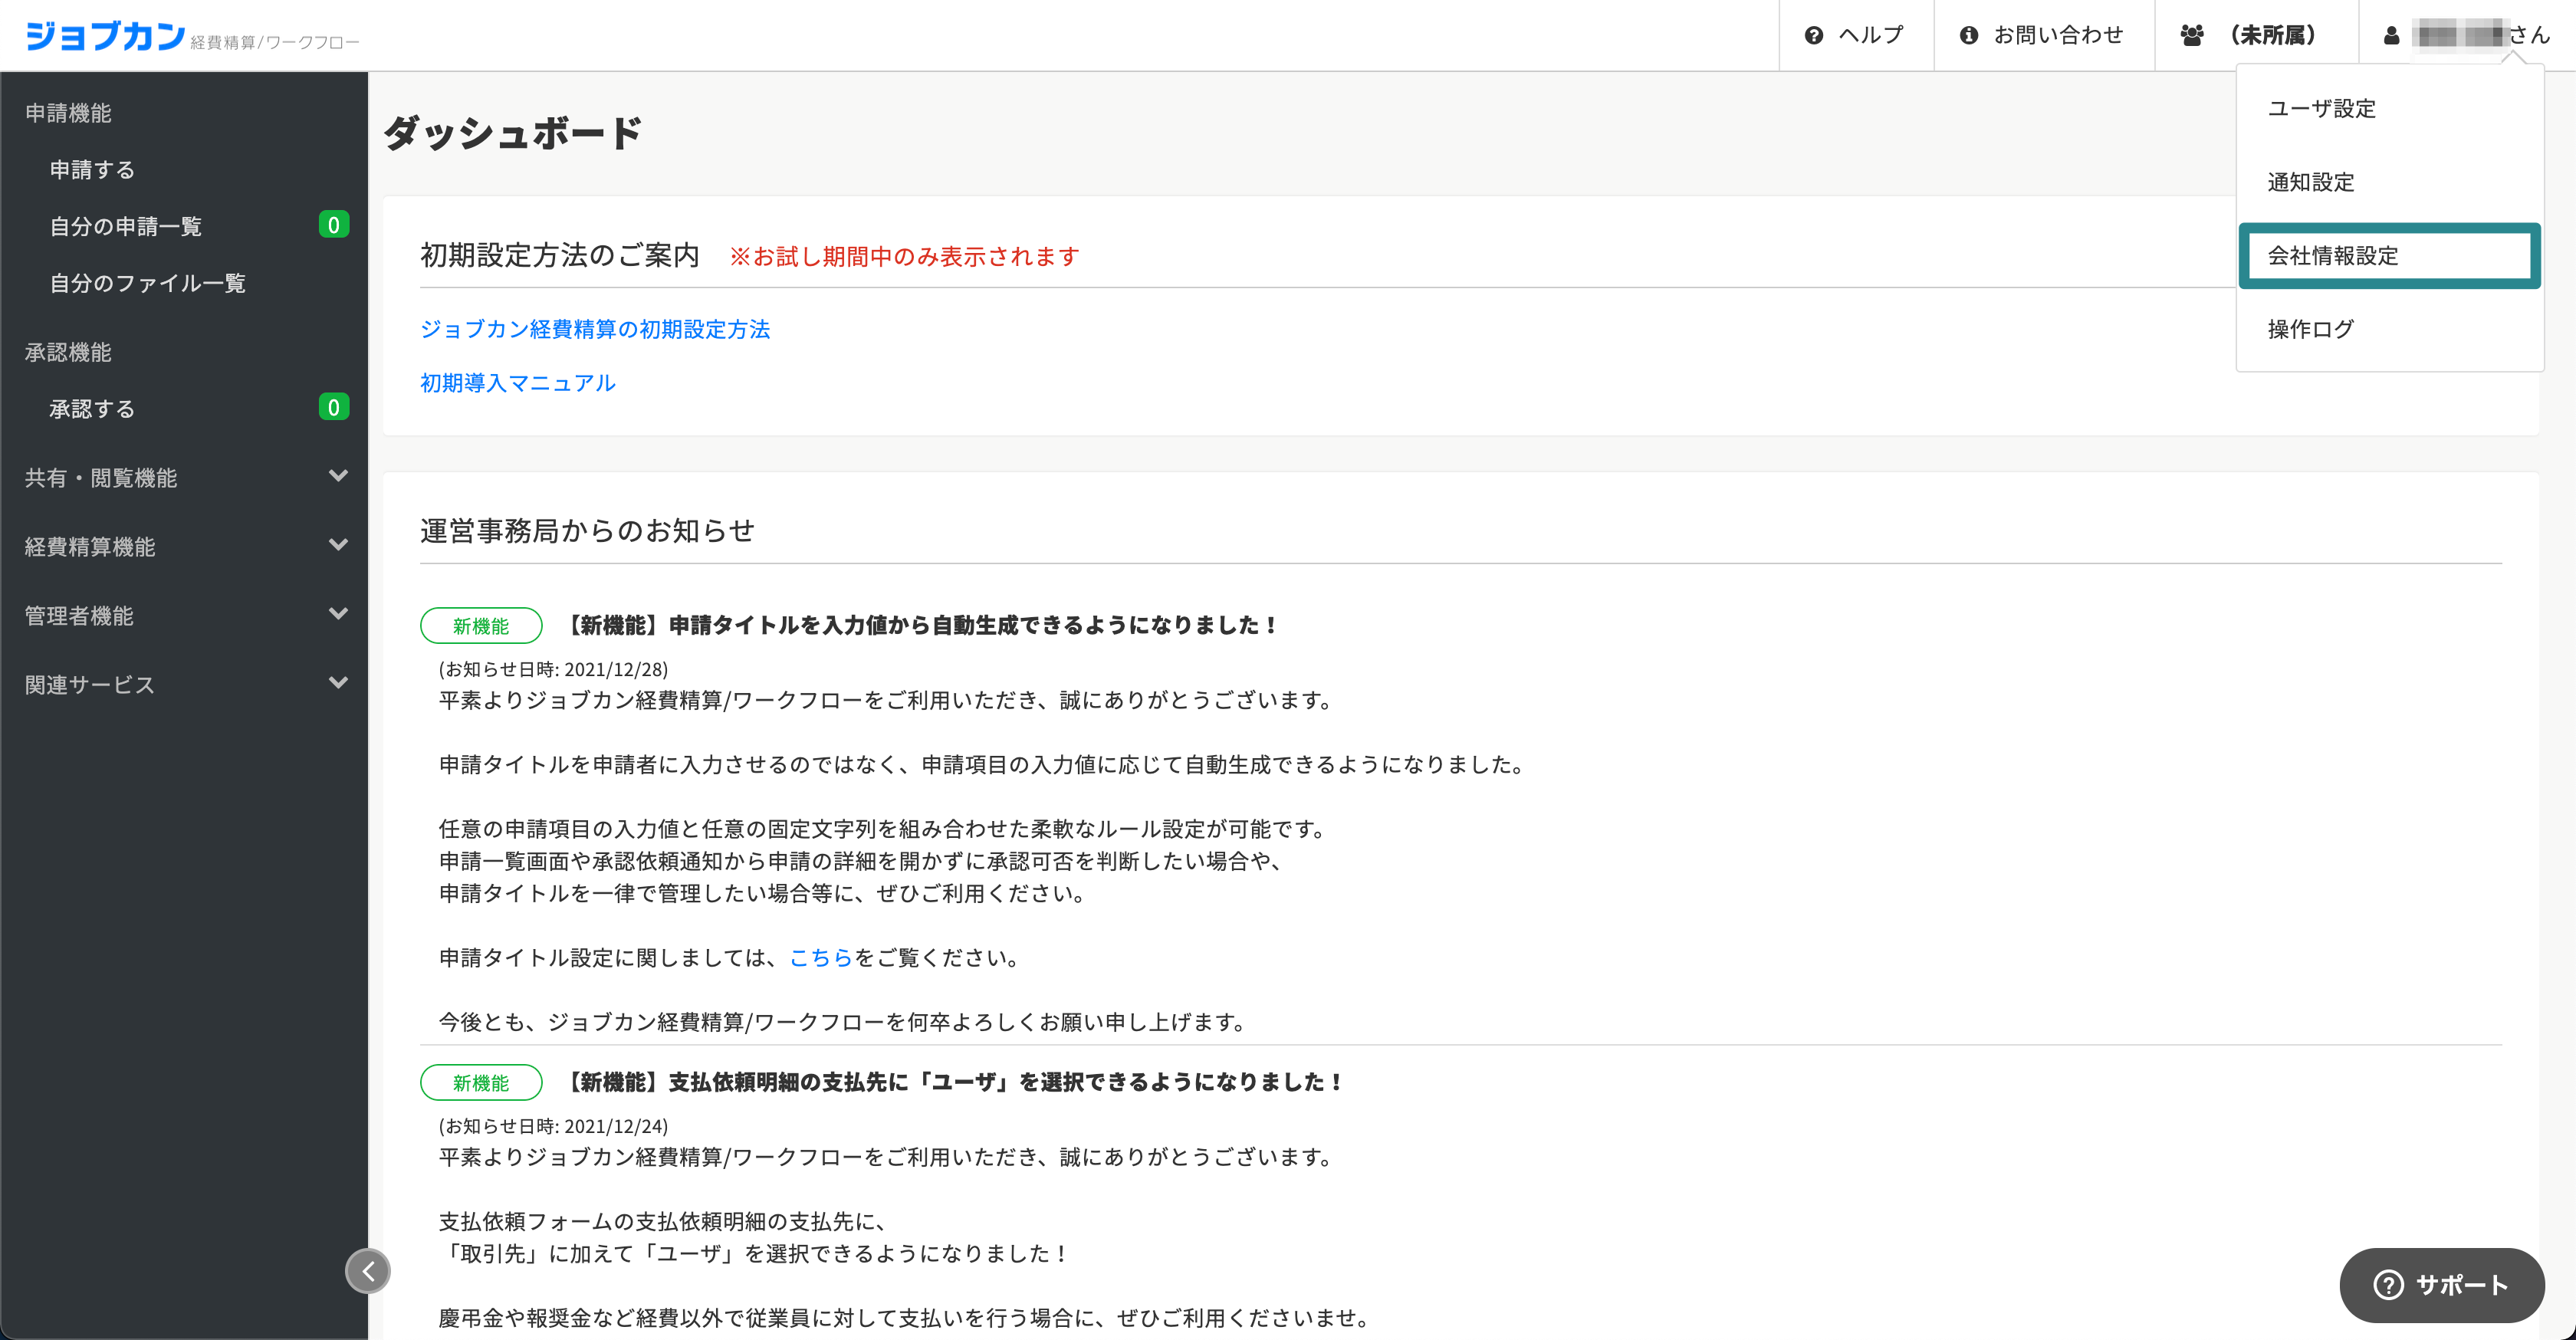The height and width of the screenshot is (1340, 2576).
Task: Open お問い合わせ in the top bar
Action: pos(2044,35)
